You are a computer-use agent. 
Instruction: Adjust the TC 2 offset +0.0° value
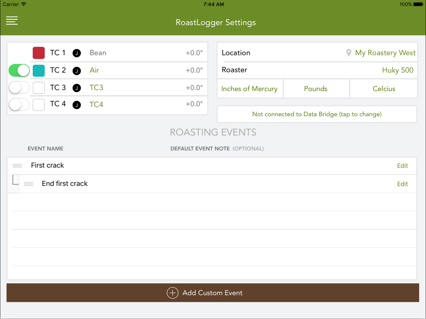point(194,70)
